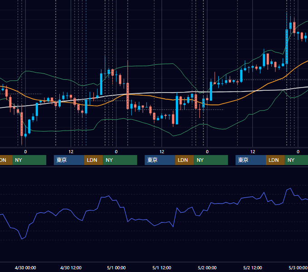Click the 5/2 12:00 date label
Viewport: 308px width, 272px height.
tap(252, 267)
